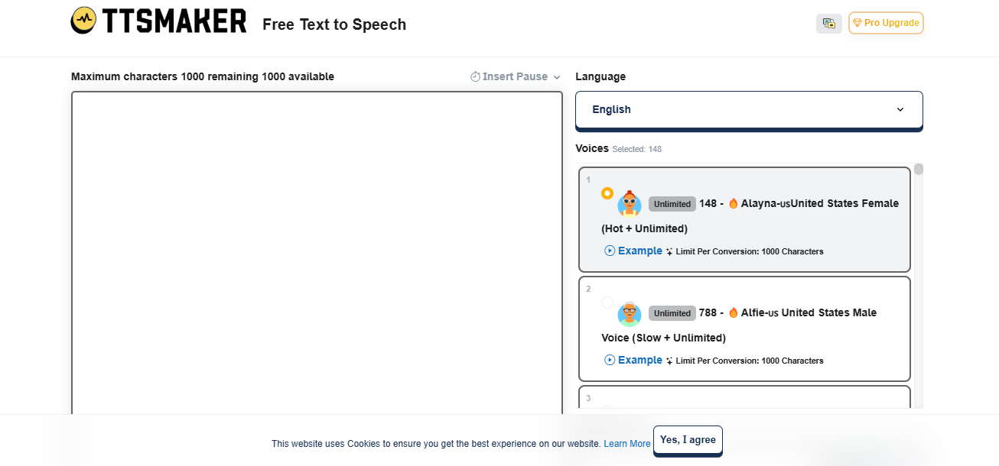Click 'Limit Per Conversion' text under Alayna
999x466 pixels.
pos(750,251)
